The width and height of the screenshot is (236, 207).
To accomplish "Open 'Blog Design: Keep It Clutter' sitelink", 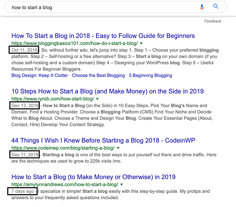I will coord(40,75).
